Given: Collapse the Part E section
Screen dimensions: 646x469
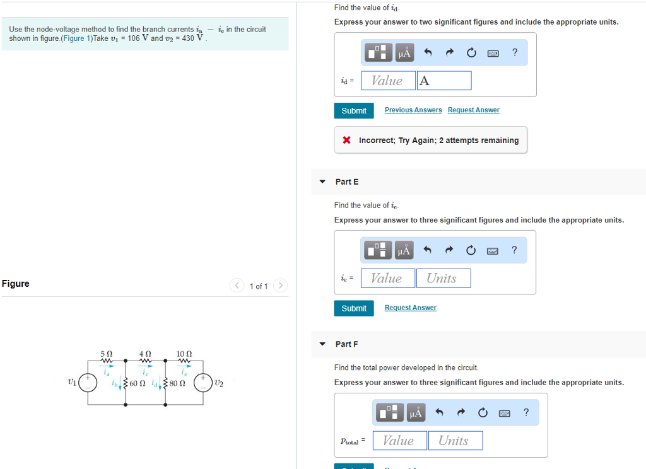Looking at the screenshot, I should (322, 182).
